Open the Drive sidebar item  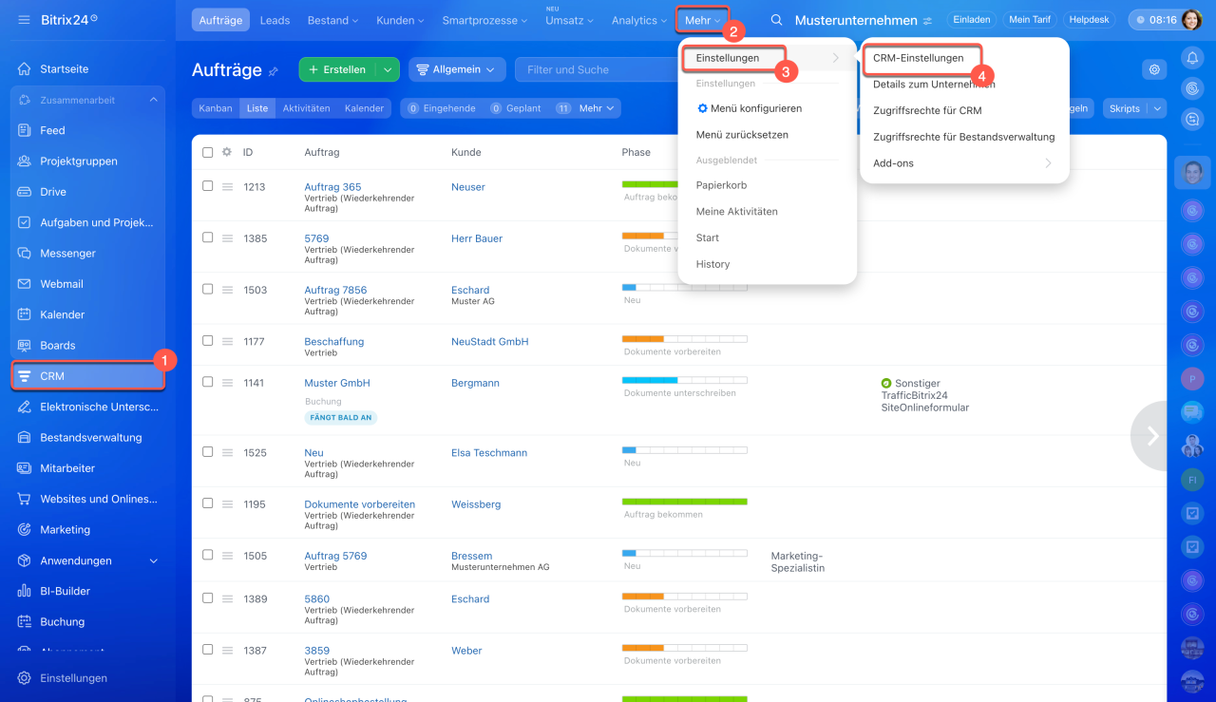[53, 192]
